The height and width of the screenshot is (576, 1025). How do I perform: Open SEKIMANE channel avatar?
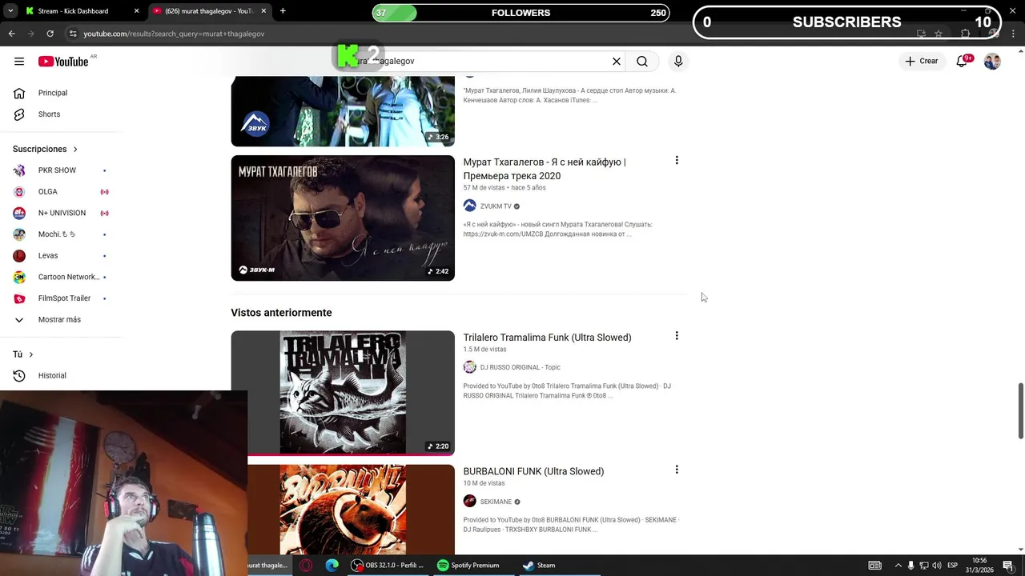click(470, 502)
